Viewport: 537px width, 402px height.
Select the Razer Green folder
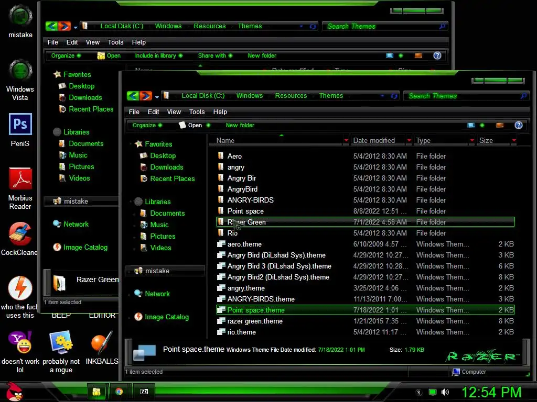tap(366, 222)
